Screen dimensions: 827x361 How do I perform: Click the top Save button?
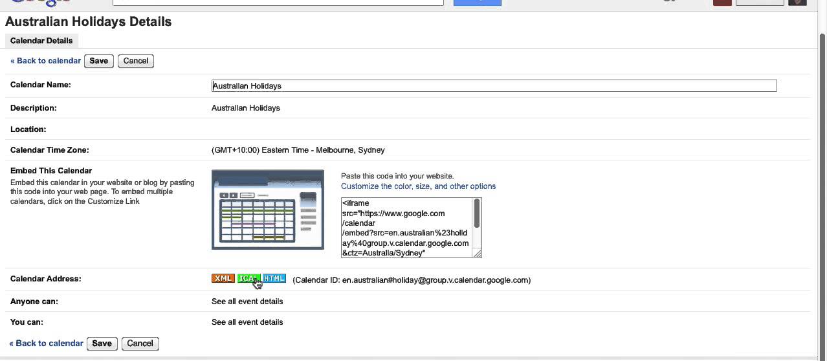click(99, 61)
